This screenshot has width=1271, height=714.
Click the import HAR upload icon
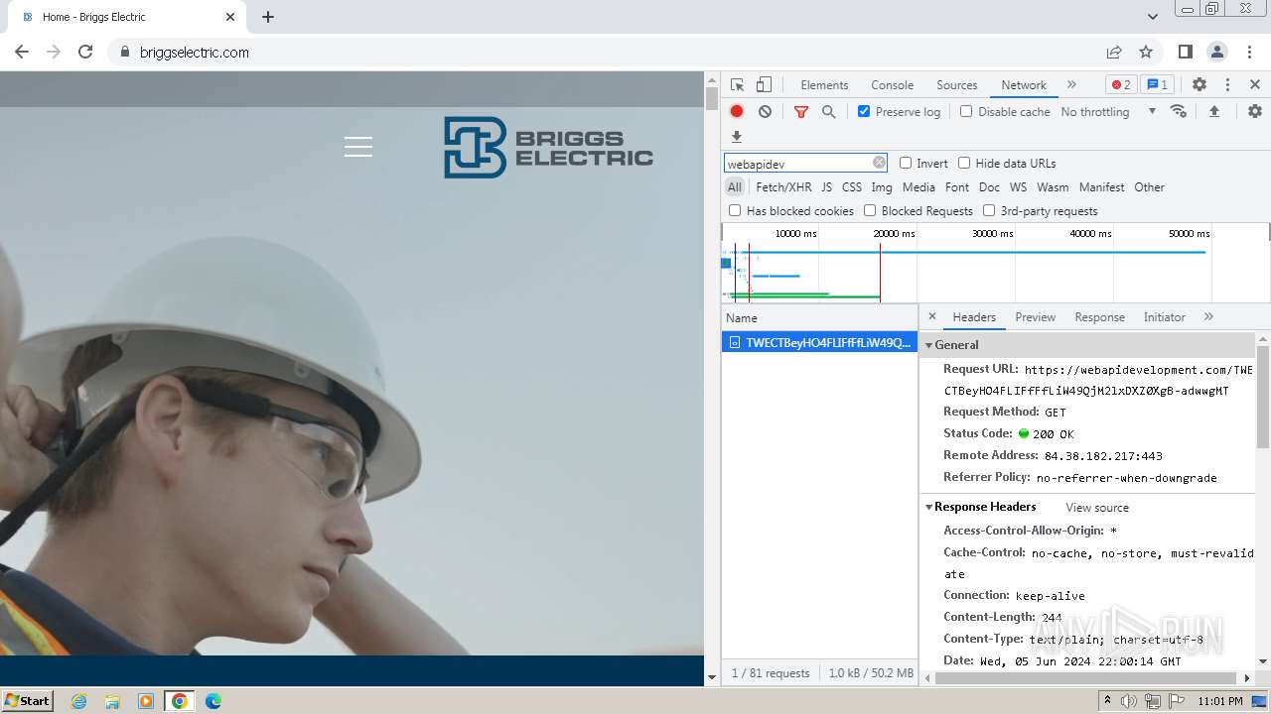(x=1213, y=112)
